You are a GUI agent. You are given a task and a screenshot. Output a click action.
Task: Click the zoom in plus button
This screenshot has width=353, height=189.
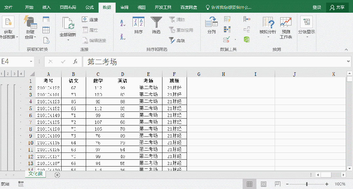point(327,184)
